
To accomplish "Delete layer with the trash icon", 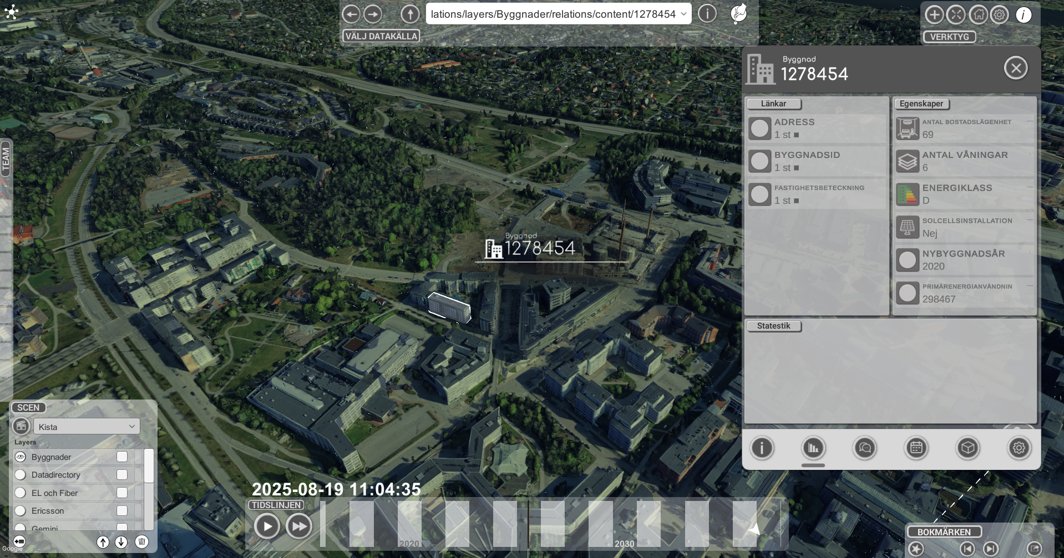I will pyautogui.click(x=142, y=541).
